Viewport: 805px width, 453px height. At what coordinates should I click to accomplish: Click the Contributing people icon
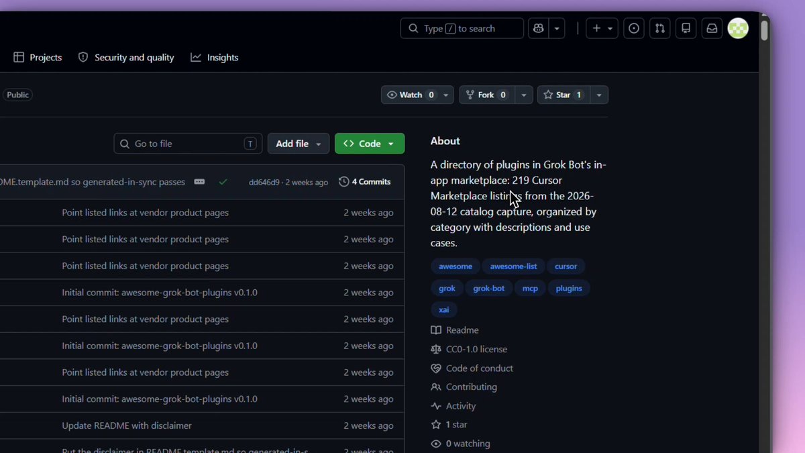[x=436, y=387]
